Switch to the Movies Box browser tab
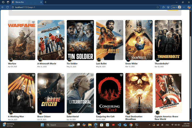This screenshot has width=192, height=128. 27,2
